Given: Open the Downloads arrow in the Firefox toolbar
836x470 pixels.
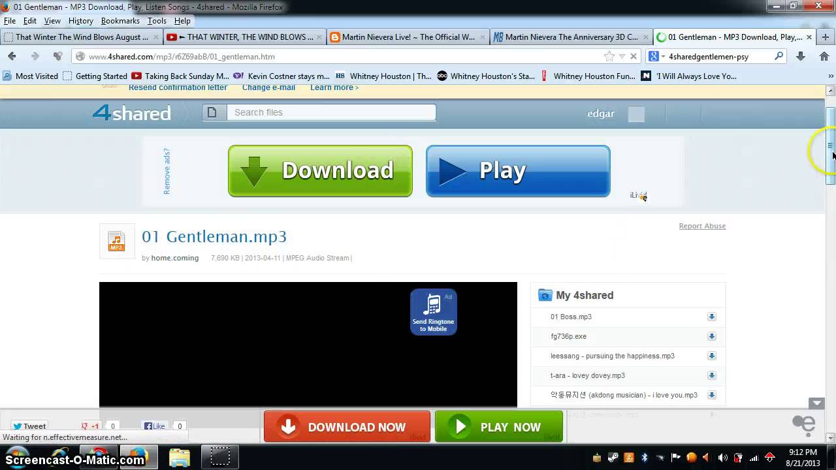Looking at the screenshot, I should tap(801, 57).
